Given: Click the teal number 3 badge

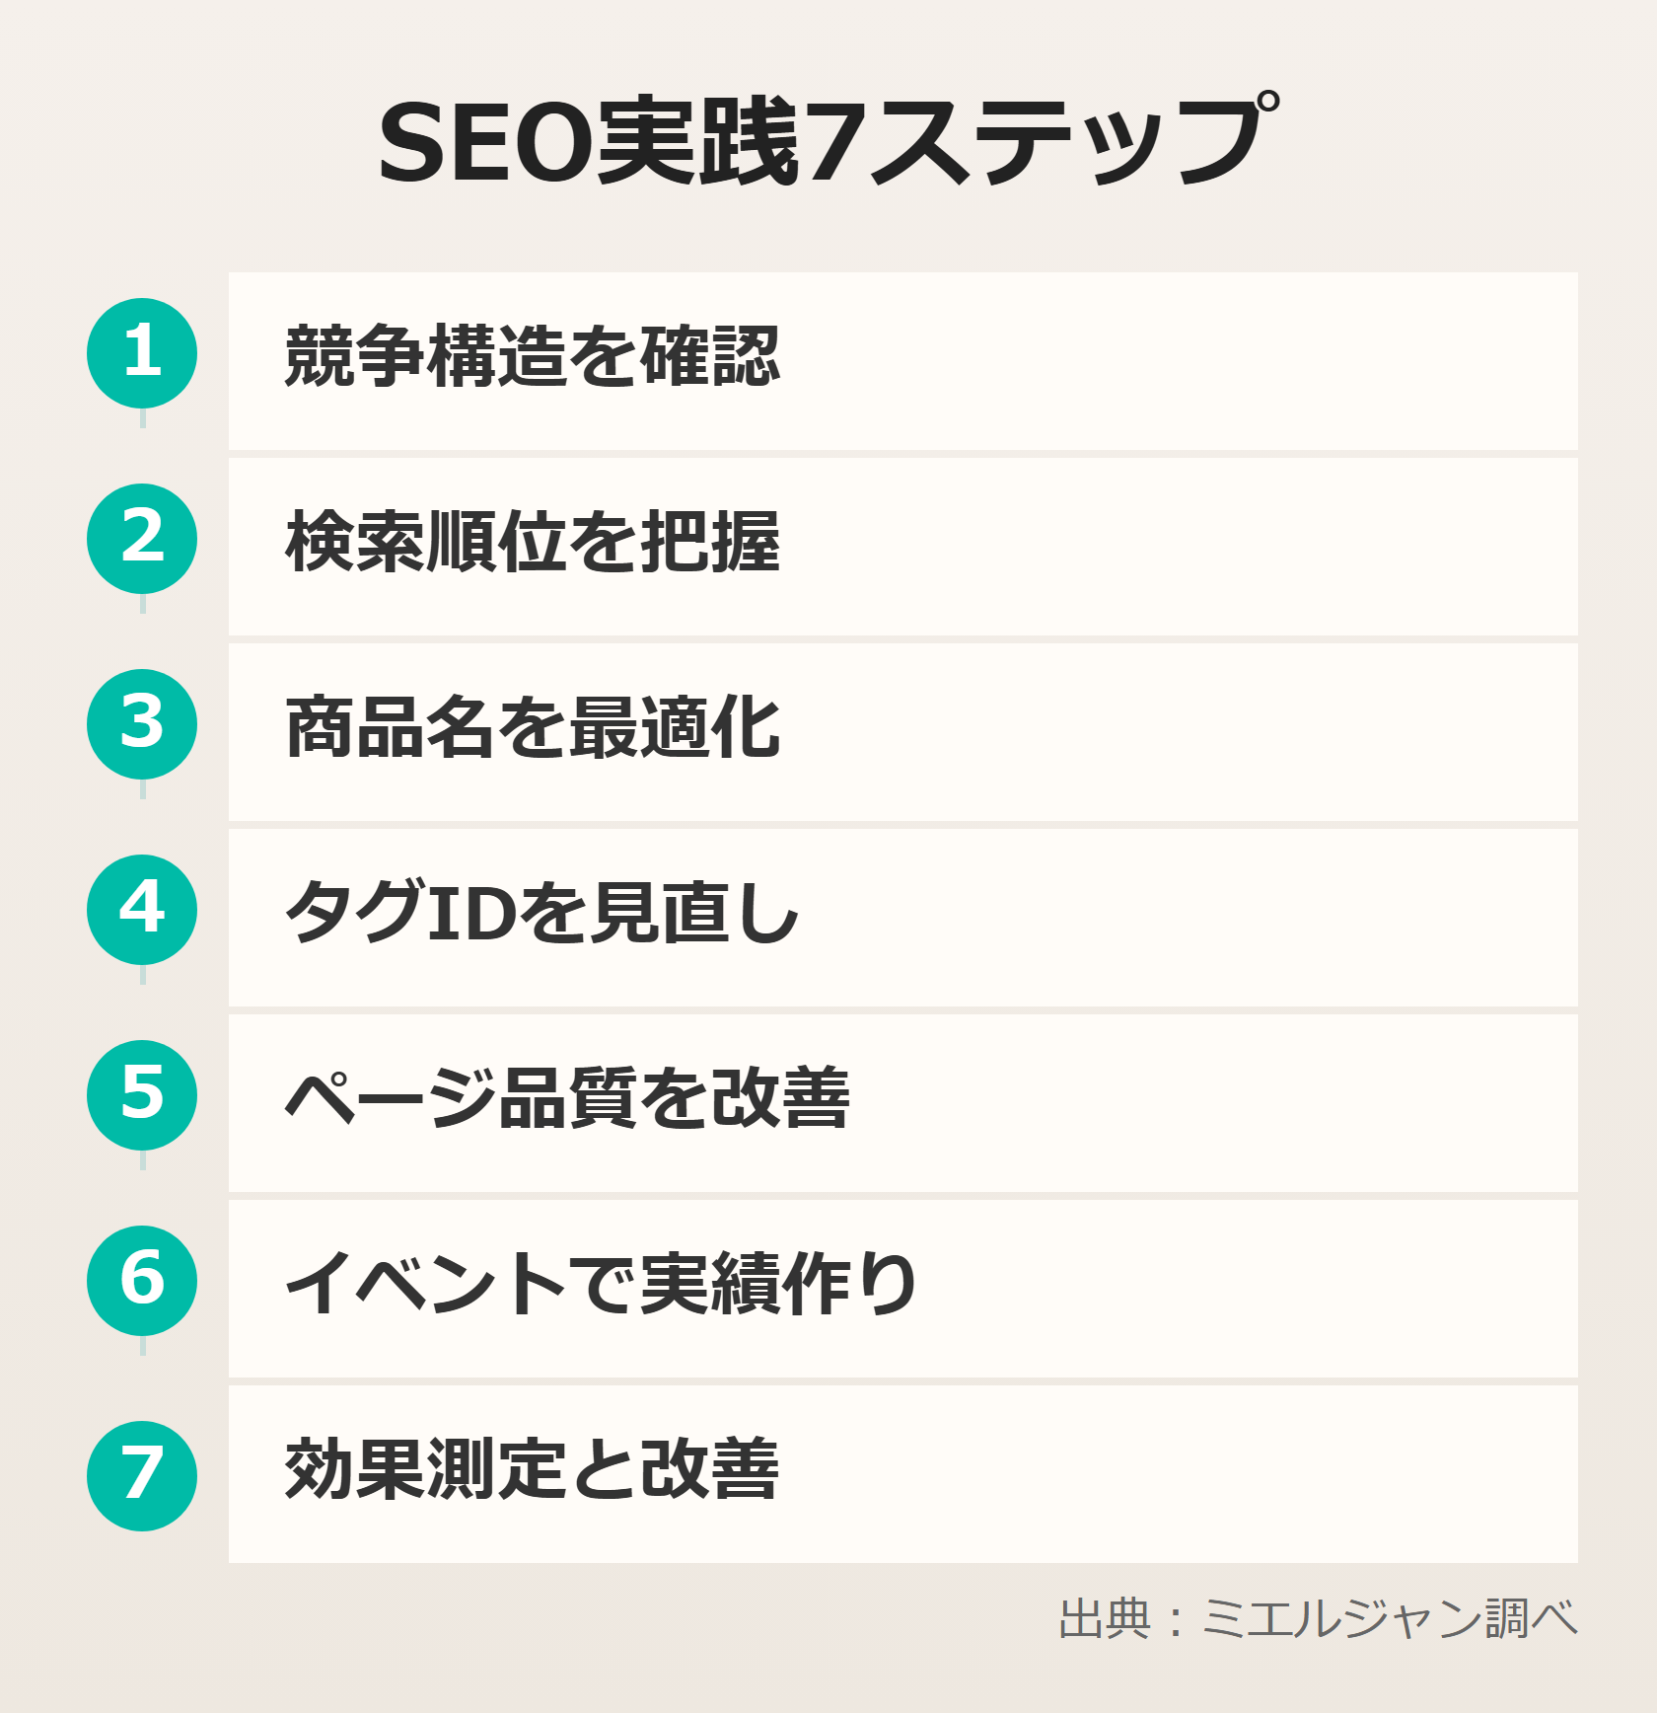Looking at the screenshot, I should 142,724.
